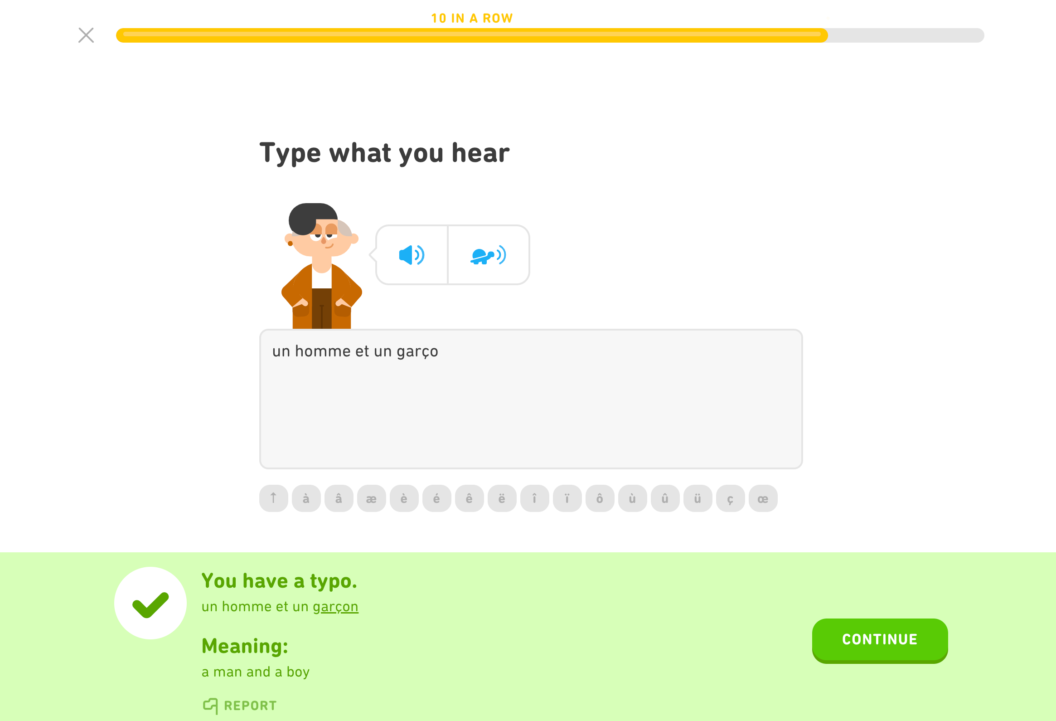Insert the è accent character

(x=404, y=498)
